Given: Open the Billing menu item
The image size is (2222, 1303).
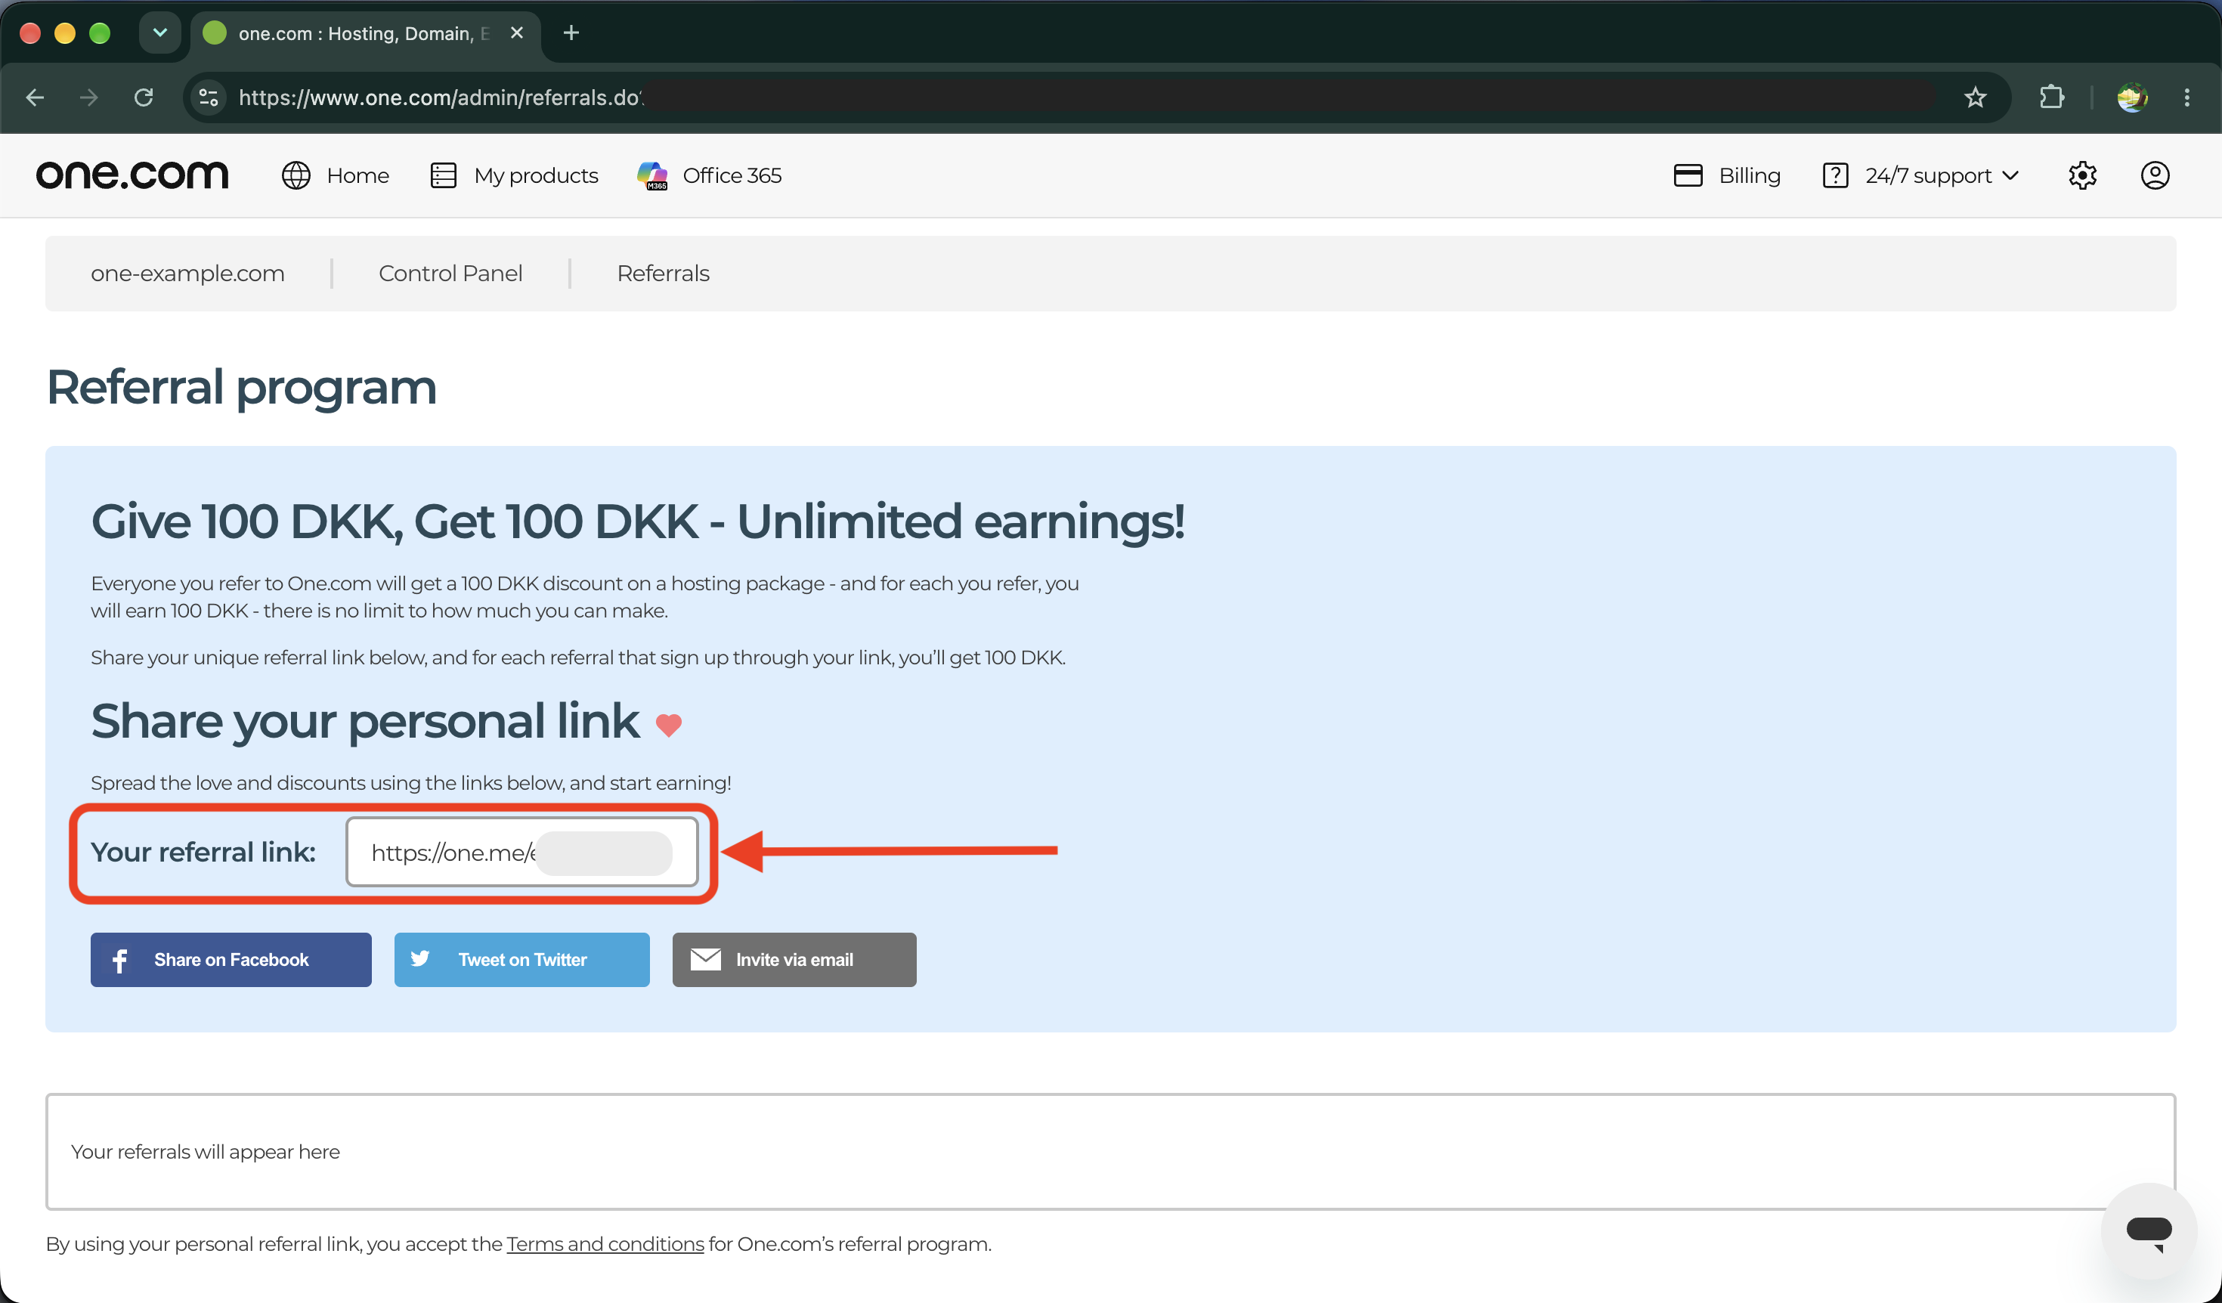Looking at the screenshot, I should (x=1750, y=175).
